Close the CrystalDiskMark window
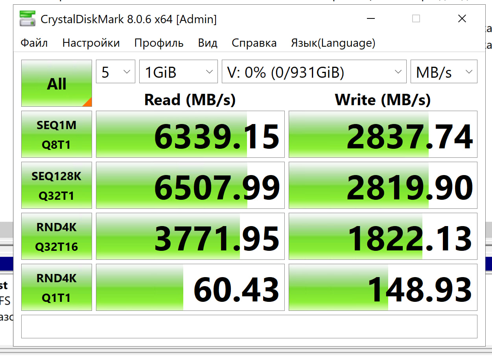 tap(462, 18)
